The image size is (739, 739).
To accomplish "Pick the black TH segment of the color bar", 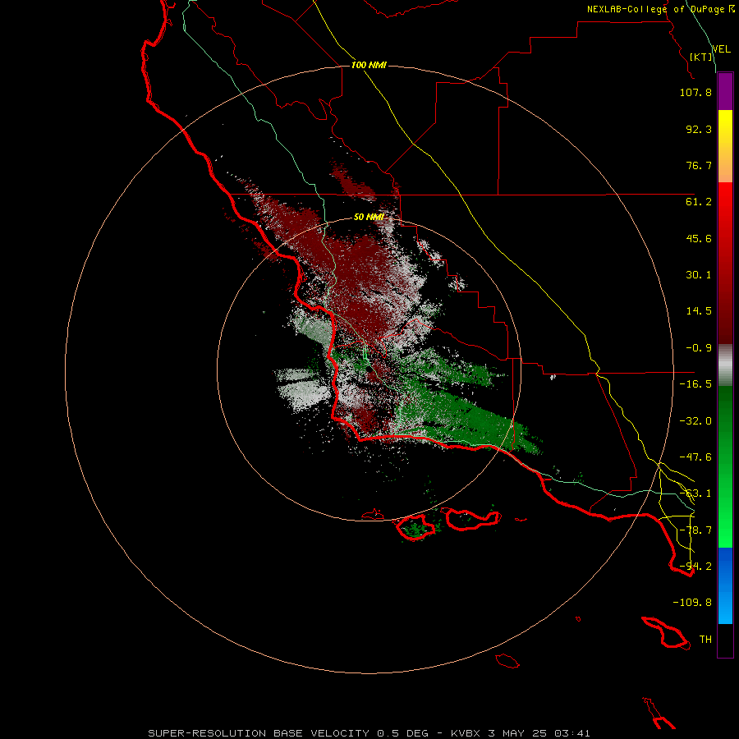I will (x=725, y=640).
